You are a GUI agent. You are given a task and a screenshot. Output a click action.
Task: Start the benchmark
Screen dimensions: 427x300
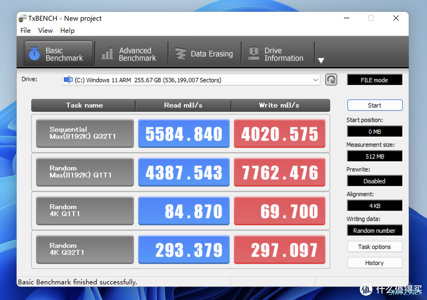coord(375,106)
